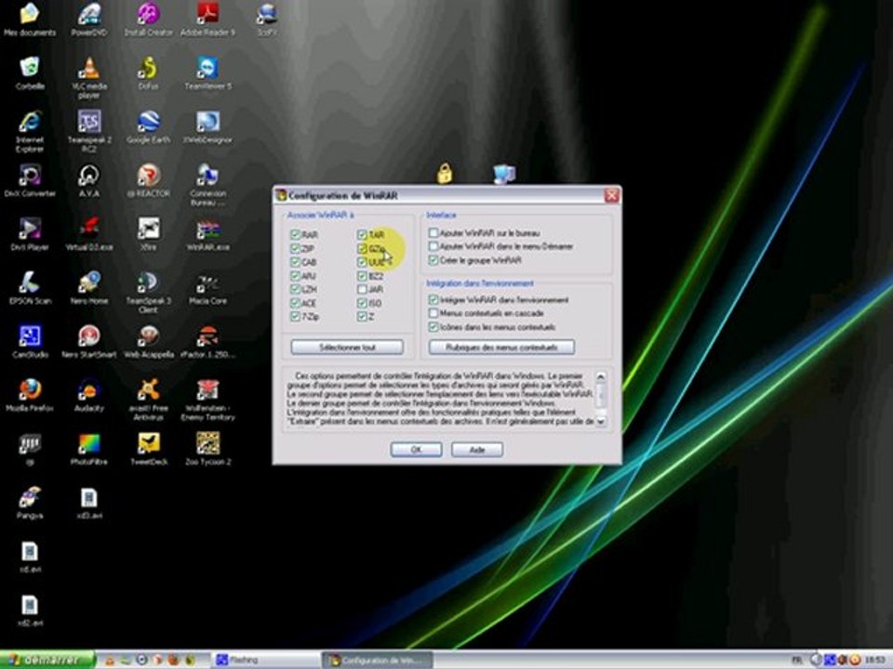Uncheck Créer le groupe WinRAR
893x669 pixels.
tap(433, 260)
